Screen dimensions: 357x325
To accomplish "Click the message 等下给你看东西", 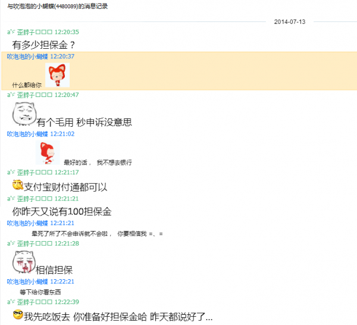I will coord(40,292).
